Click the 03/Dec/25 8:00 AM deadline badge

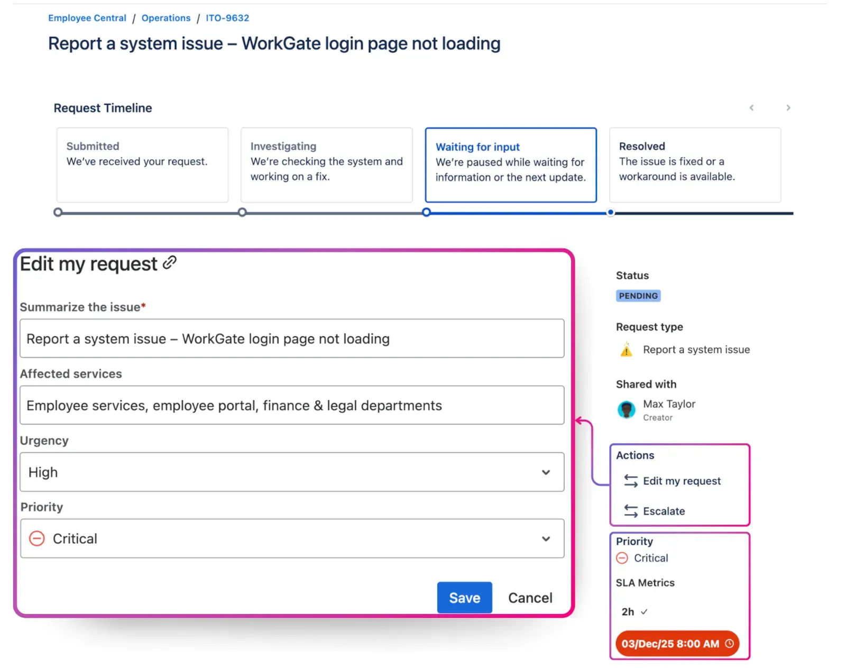pyautogui.click(x=670, y=644)
